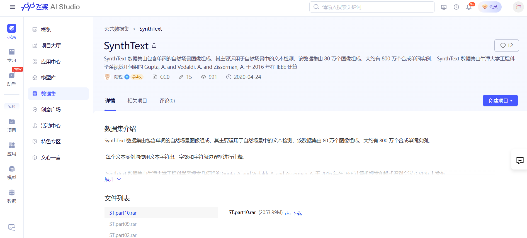Focus the search keyword input field
Viewport: 527px width, 238px height.
pyautogui.click(x=372, y=7)
